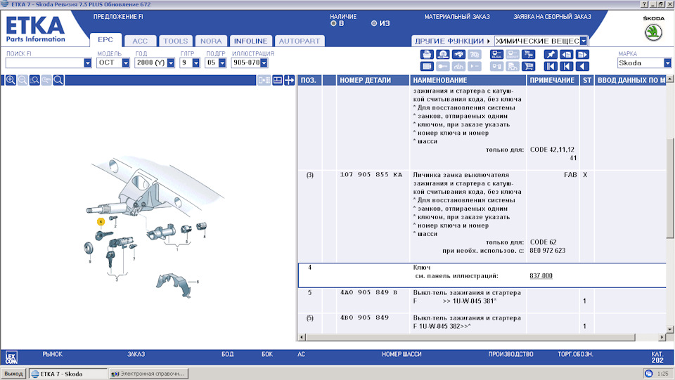675x380 pixels.
Task: Click the move arrows icon above illustration
Action: (289, 80)
